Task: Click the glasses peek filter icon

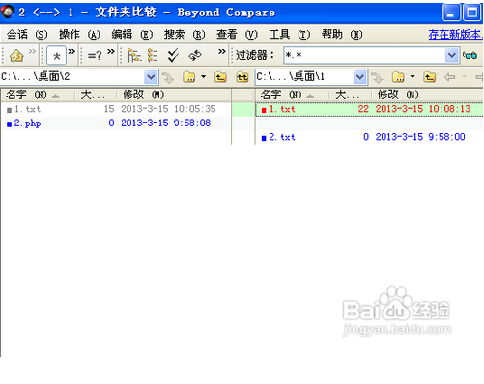Action: (x=470, y=55)
